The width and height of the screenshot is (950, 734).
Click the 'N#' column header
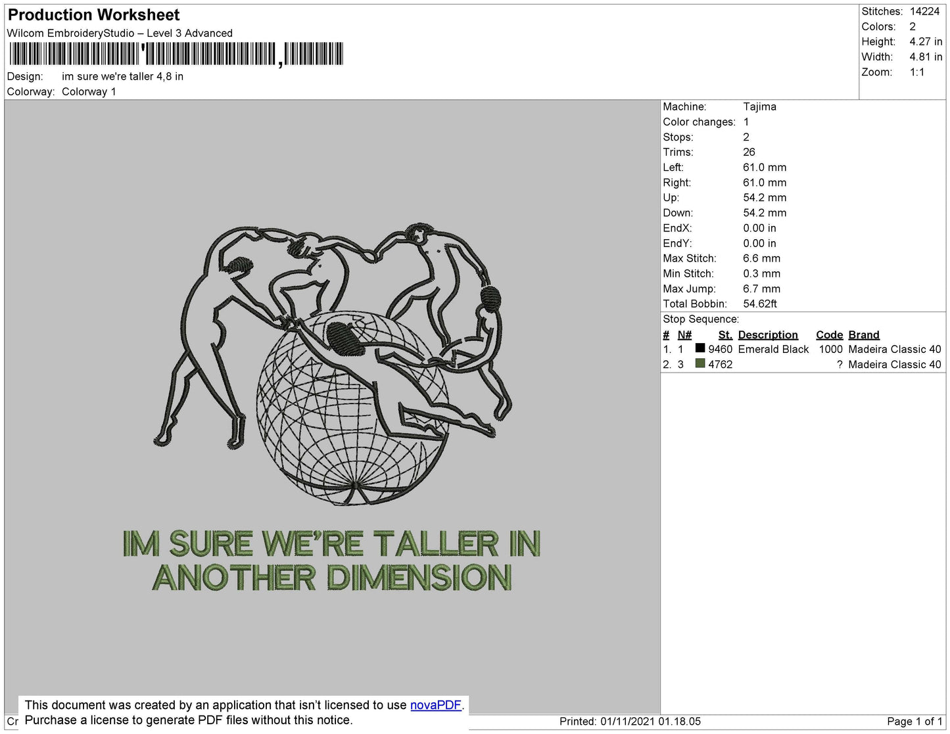(684, 334)
